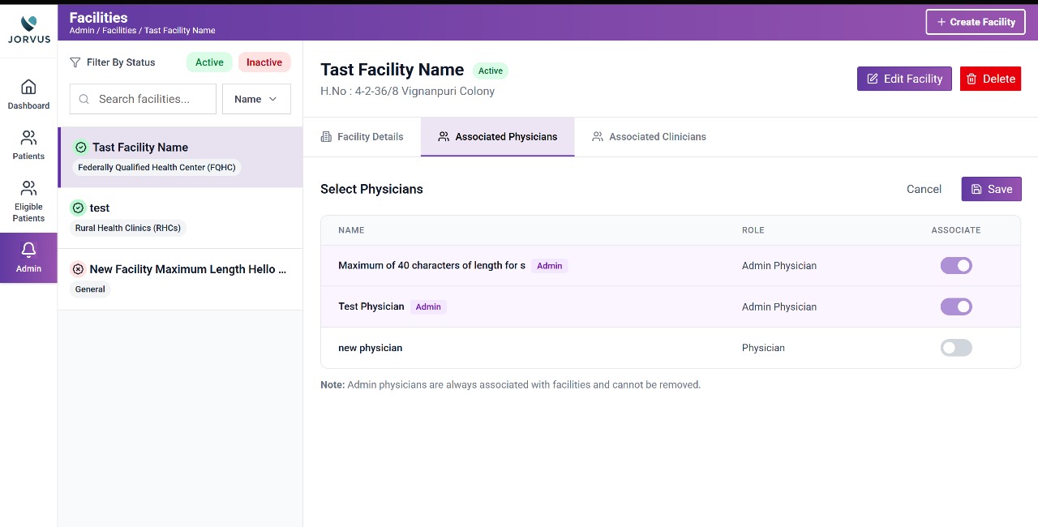Screen dimensions: 1038x527
Task: Click the Jorvus logo
Action: pos(28,27)
